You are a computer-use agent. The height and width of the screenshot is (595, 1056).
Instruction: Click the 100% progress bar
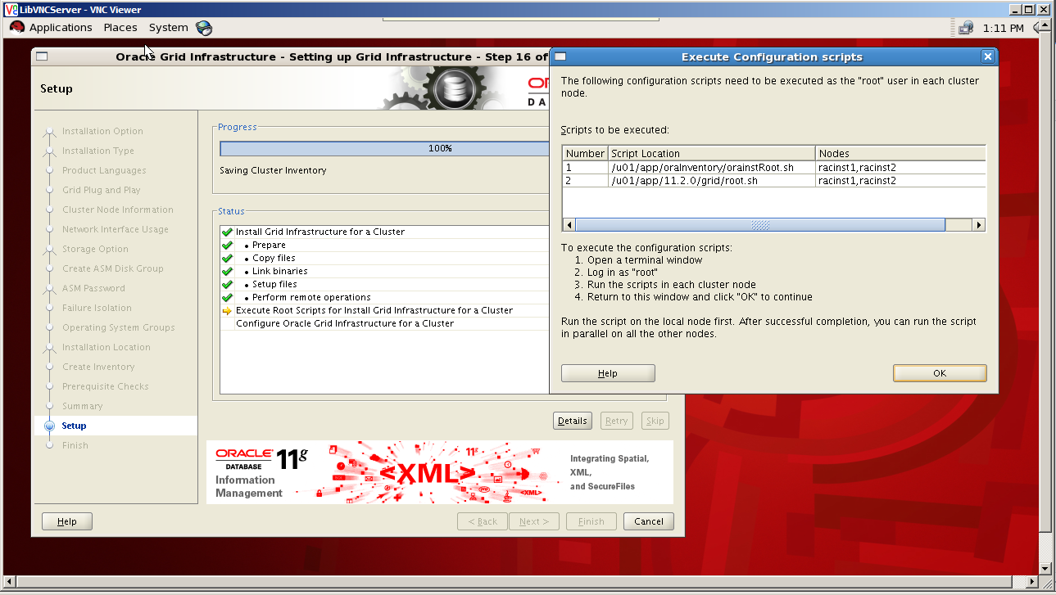tap(383, 149)
